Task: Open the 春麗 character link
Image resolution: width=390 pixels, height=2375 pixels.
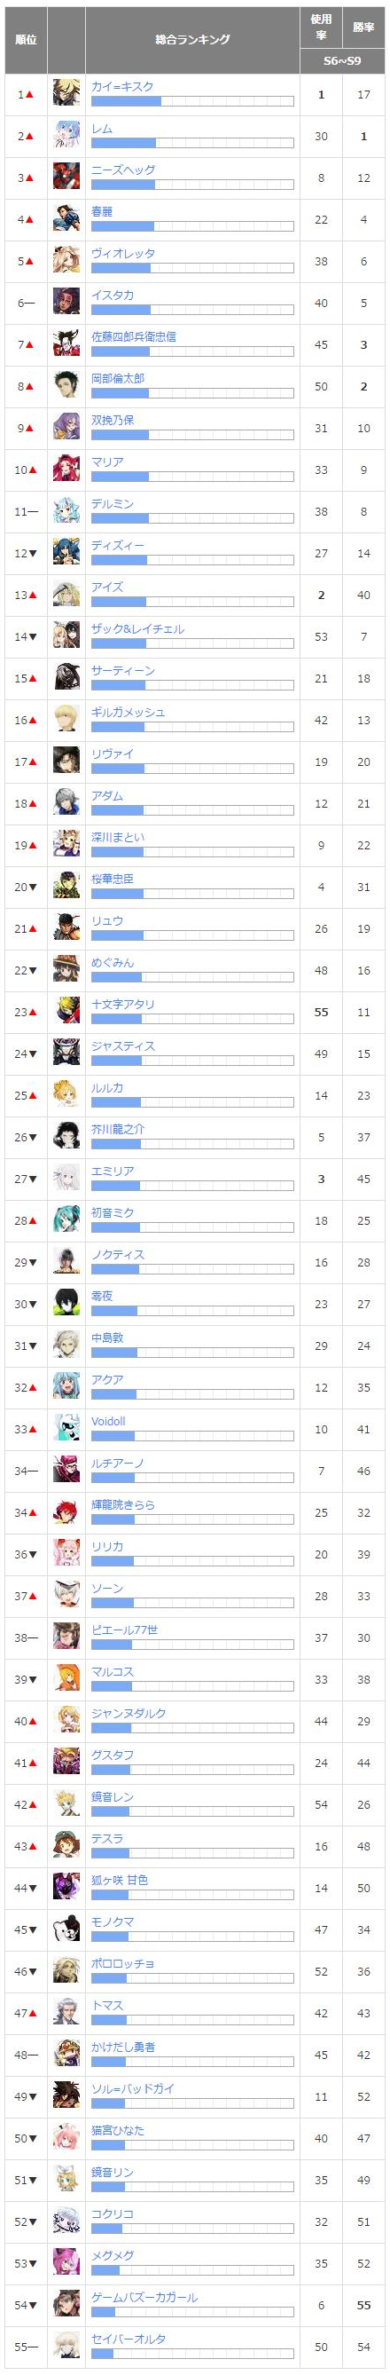Action: [x=101, y=212]
